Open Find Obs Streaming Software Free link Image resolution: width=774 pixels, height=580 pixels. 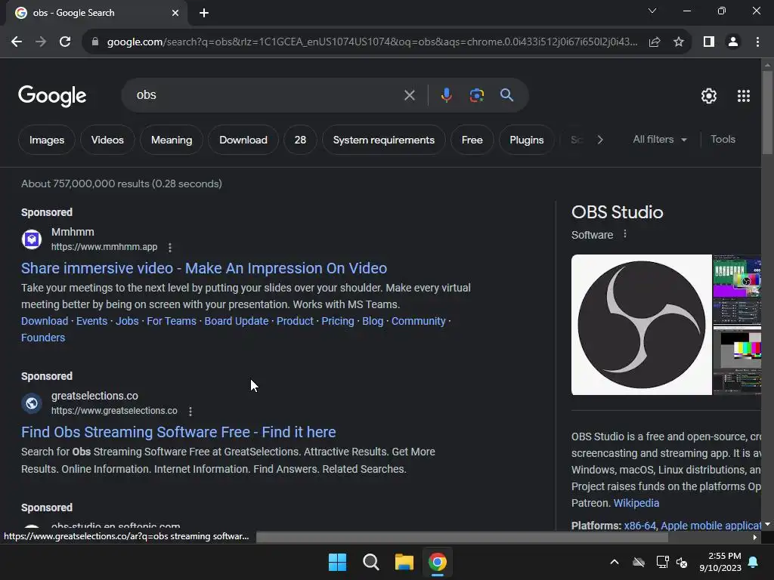click(x=178, y=432)
